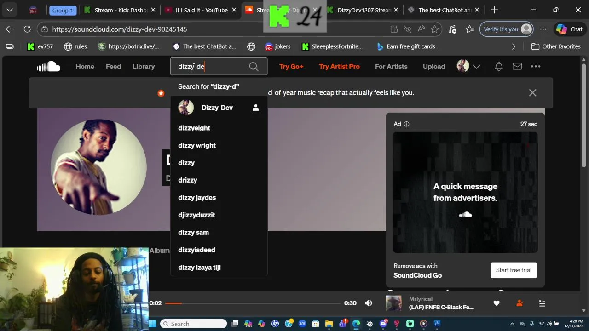This screenshot has width=589, height=331.
Task: Select Dizzy-Dev profile suggestion
Action: pos(219,108)
